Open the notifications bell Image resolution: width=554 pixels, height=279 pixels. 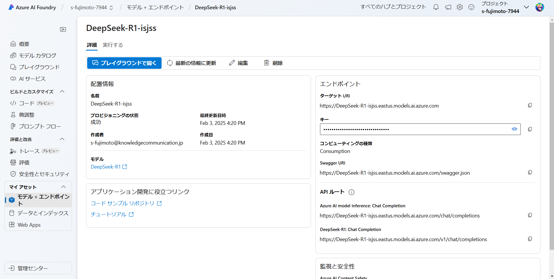436,7
